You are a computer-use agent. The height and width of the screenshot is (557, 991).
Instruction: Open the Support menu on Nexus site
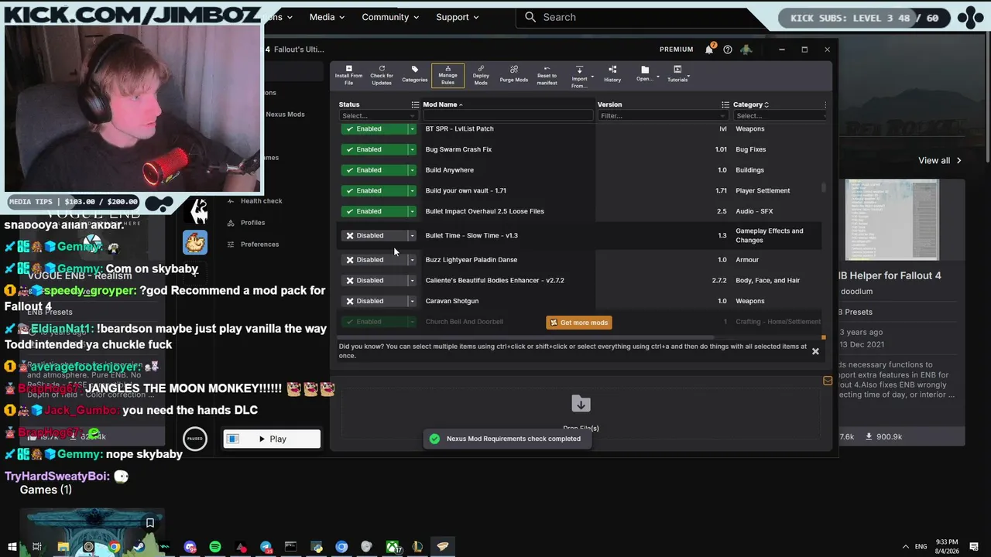(458, 17)
